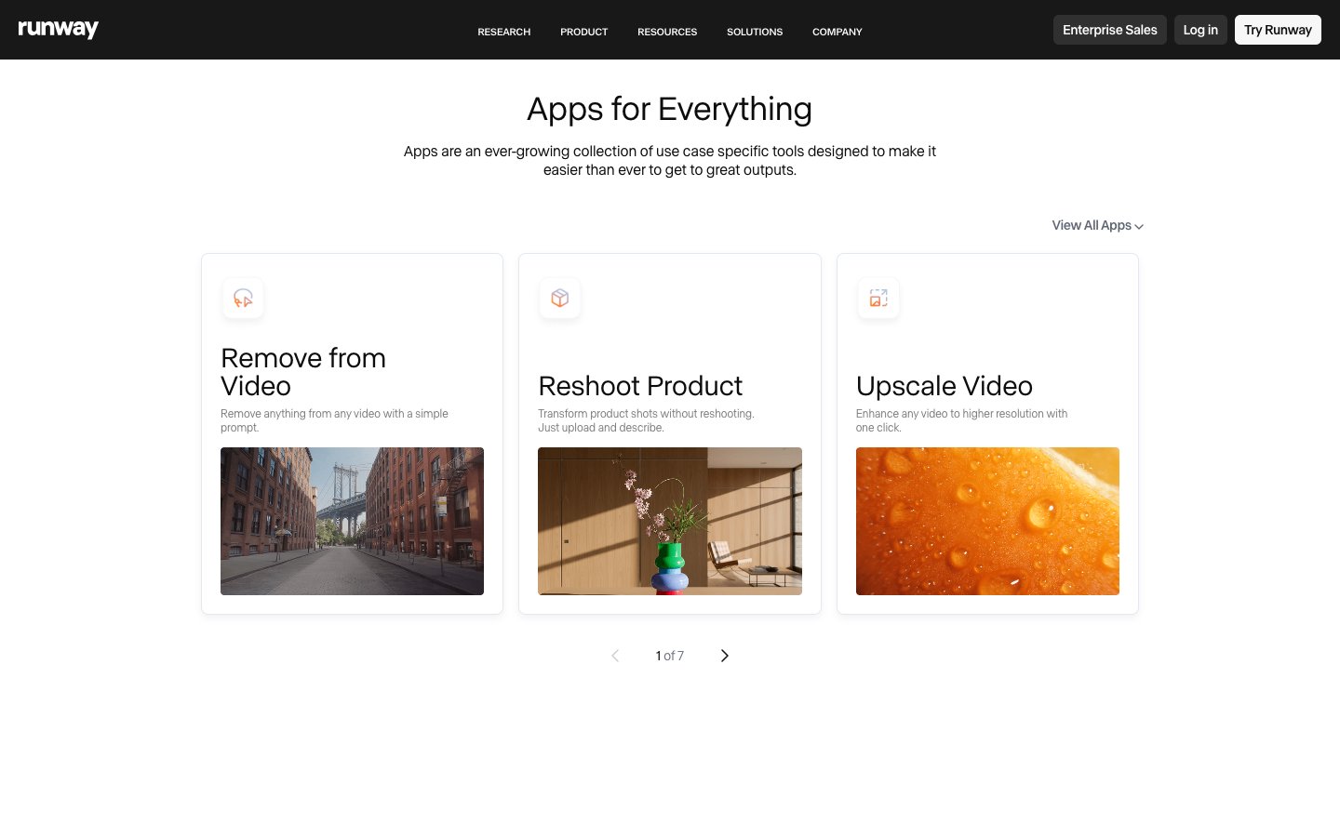Click the Log in button
This screenshot has height=837, width=1340.
coord(1200,29)
